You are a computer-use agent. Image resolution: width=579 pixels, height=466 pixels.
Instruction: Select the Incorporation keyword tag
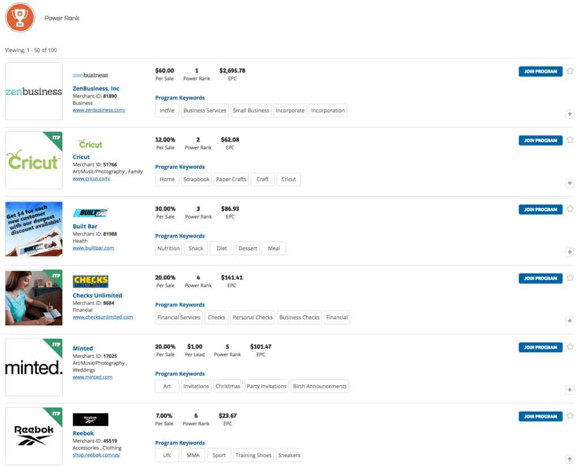(328, 110)
